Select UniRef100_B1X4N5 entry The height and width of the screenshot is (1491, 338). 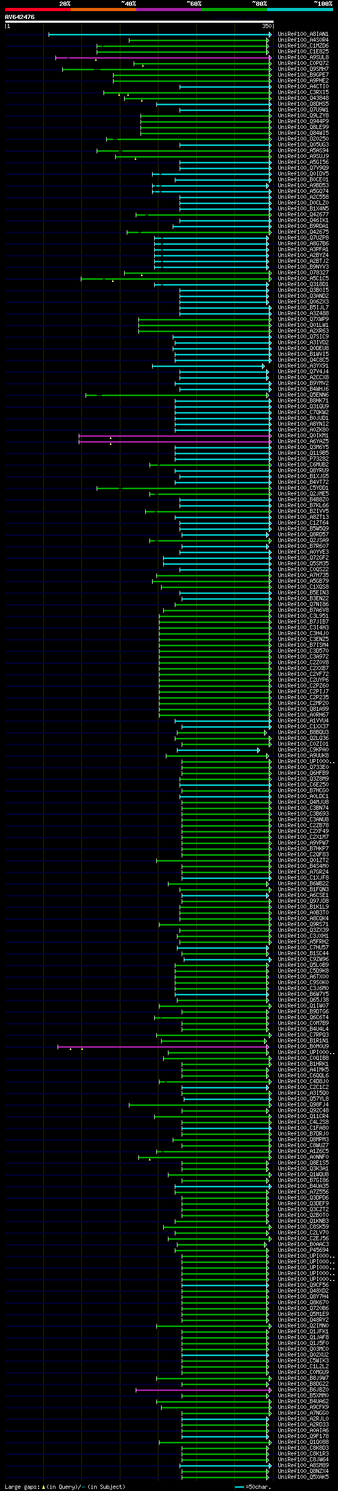[x=303, y=209]
